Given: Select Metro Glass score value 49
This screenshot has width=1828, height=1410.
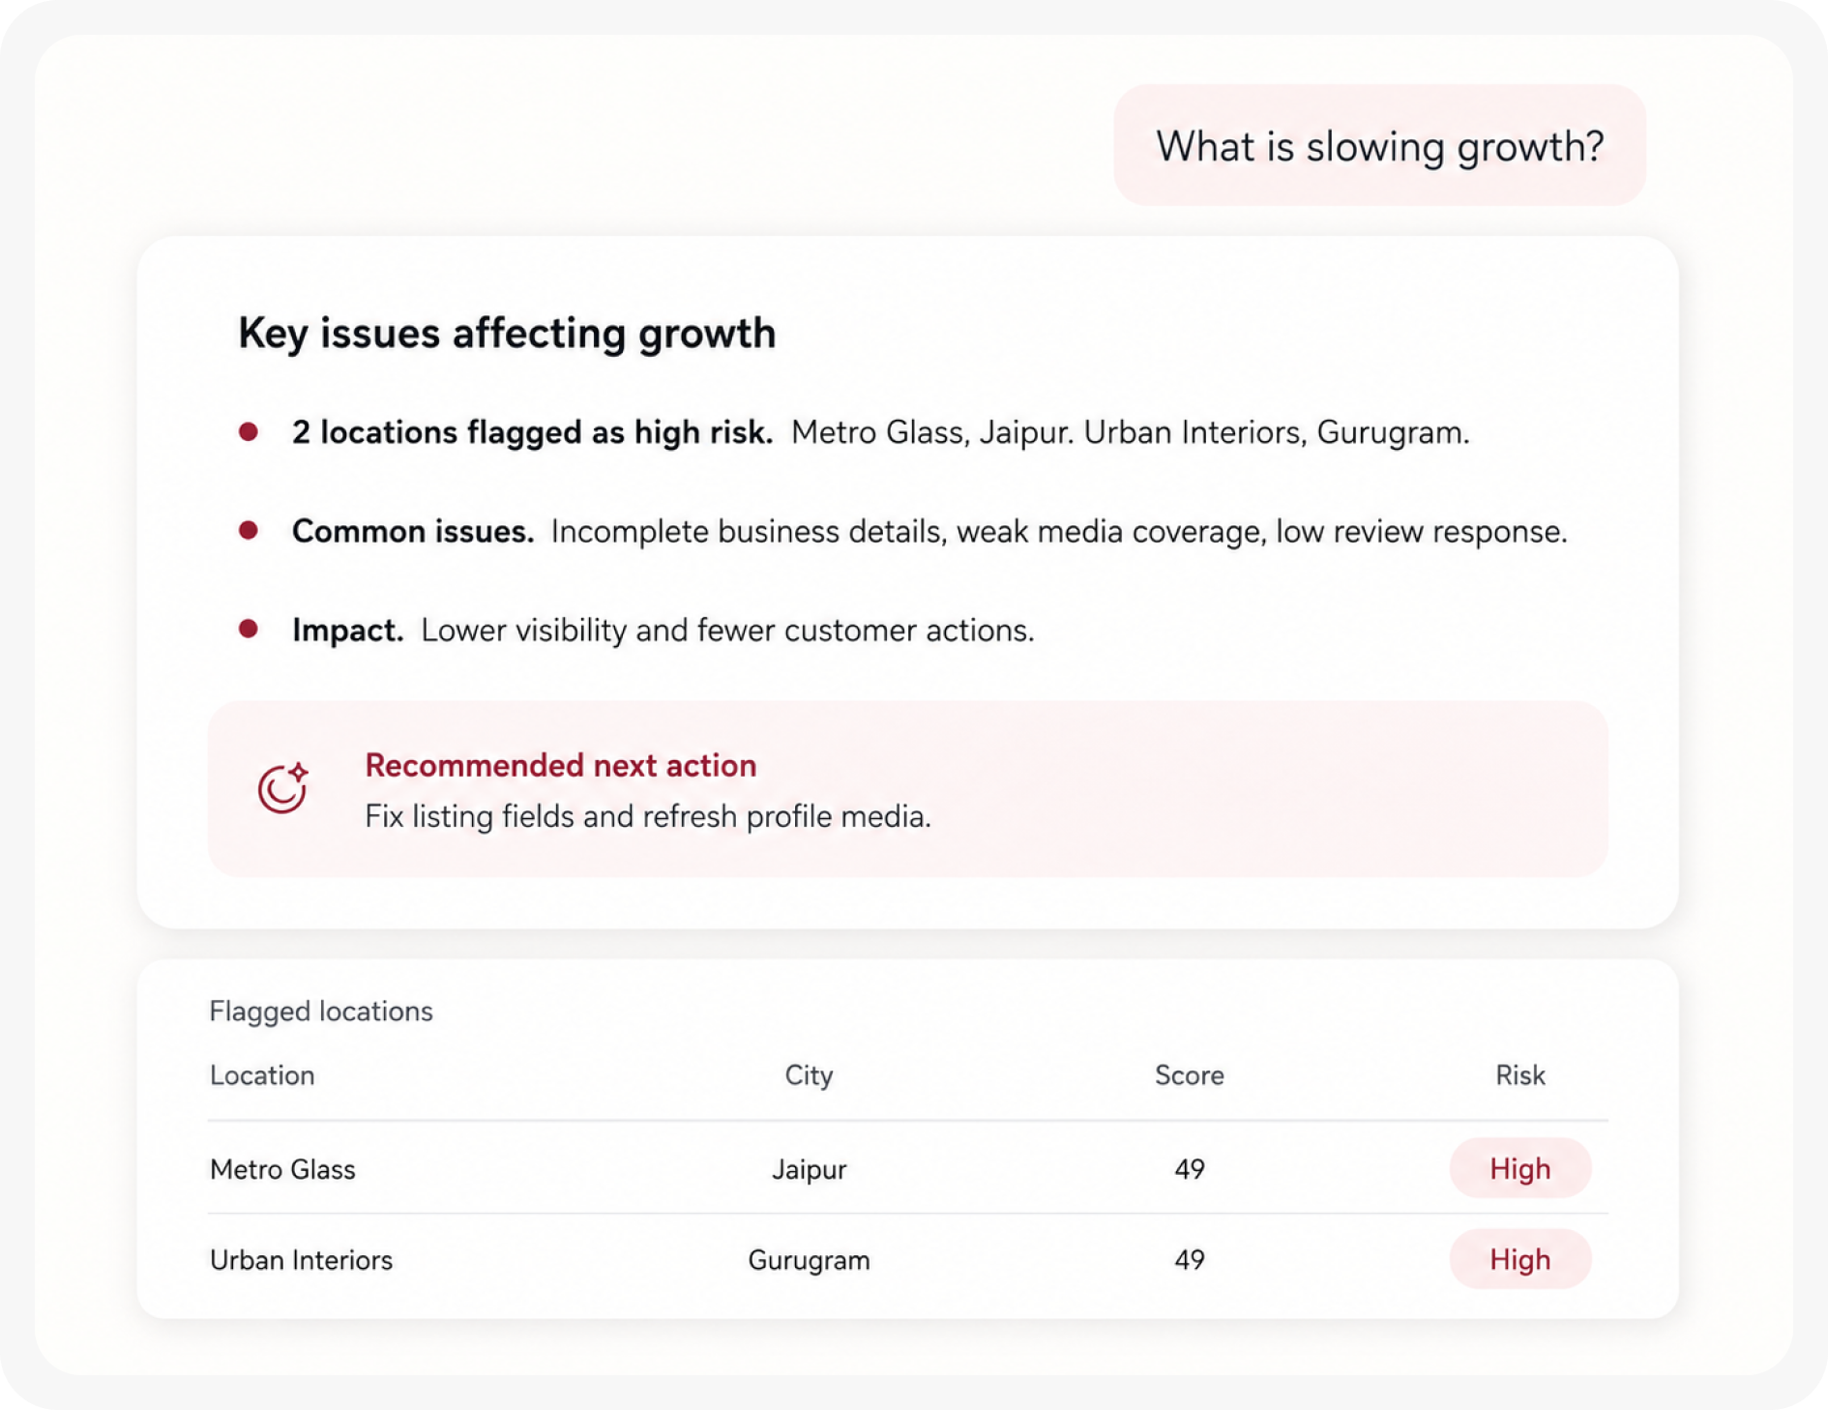Looking at the screenshot, I should 1189,1169.
